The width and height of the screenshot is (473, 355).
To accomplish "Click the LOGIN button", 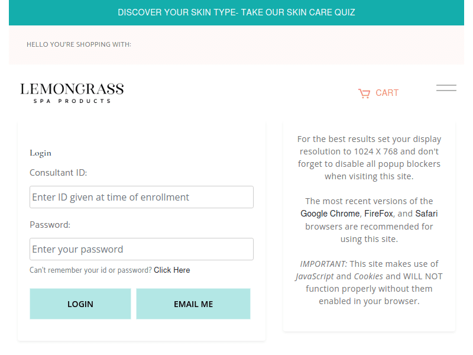I will click(80, 304).
